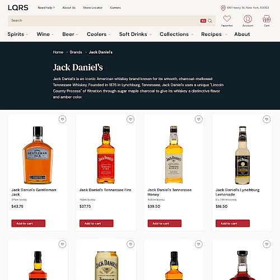Screen dimensions: 280x280
Task: Click the LQRS logo
Action: [x=18, y=8]
